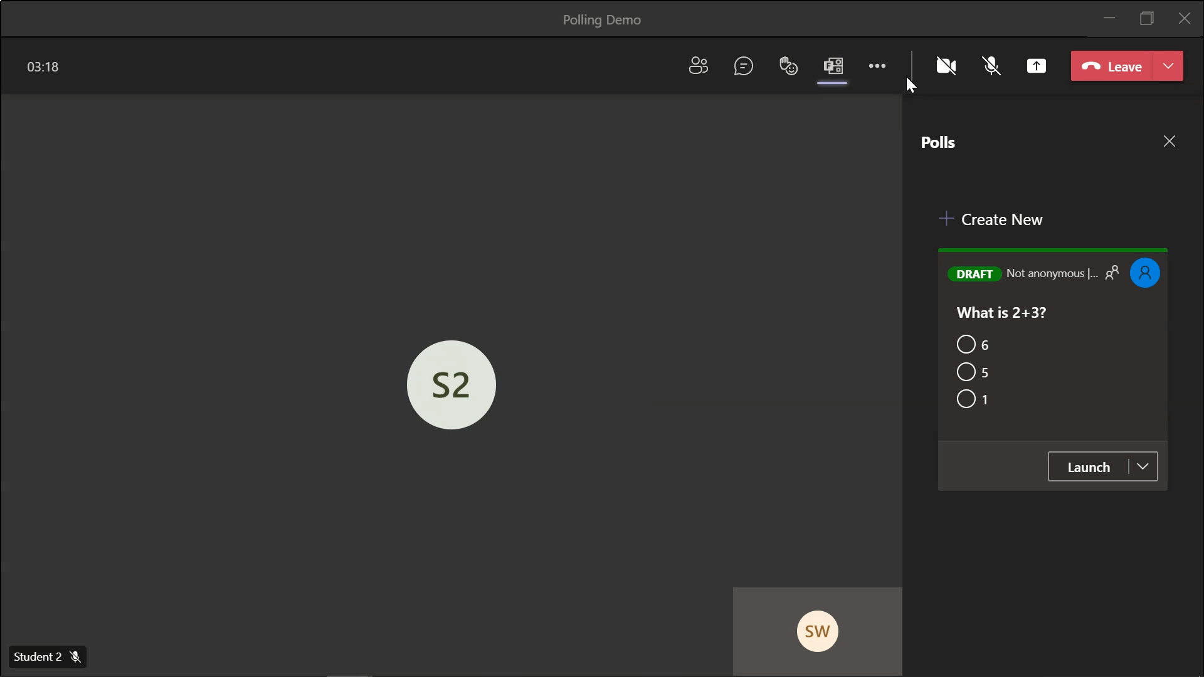Open the Share content panel

pos(1036,66)
